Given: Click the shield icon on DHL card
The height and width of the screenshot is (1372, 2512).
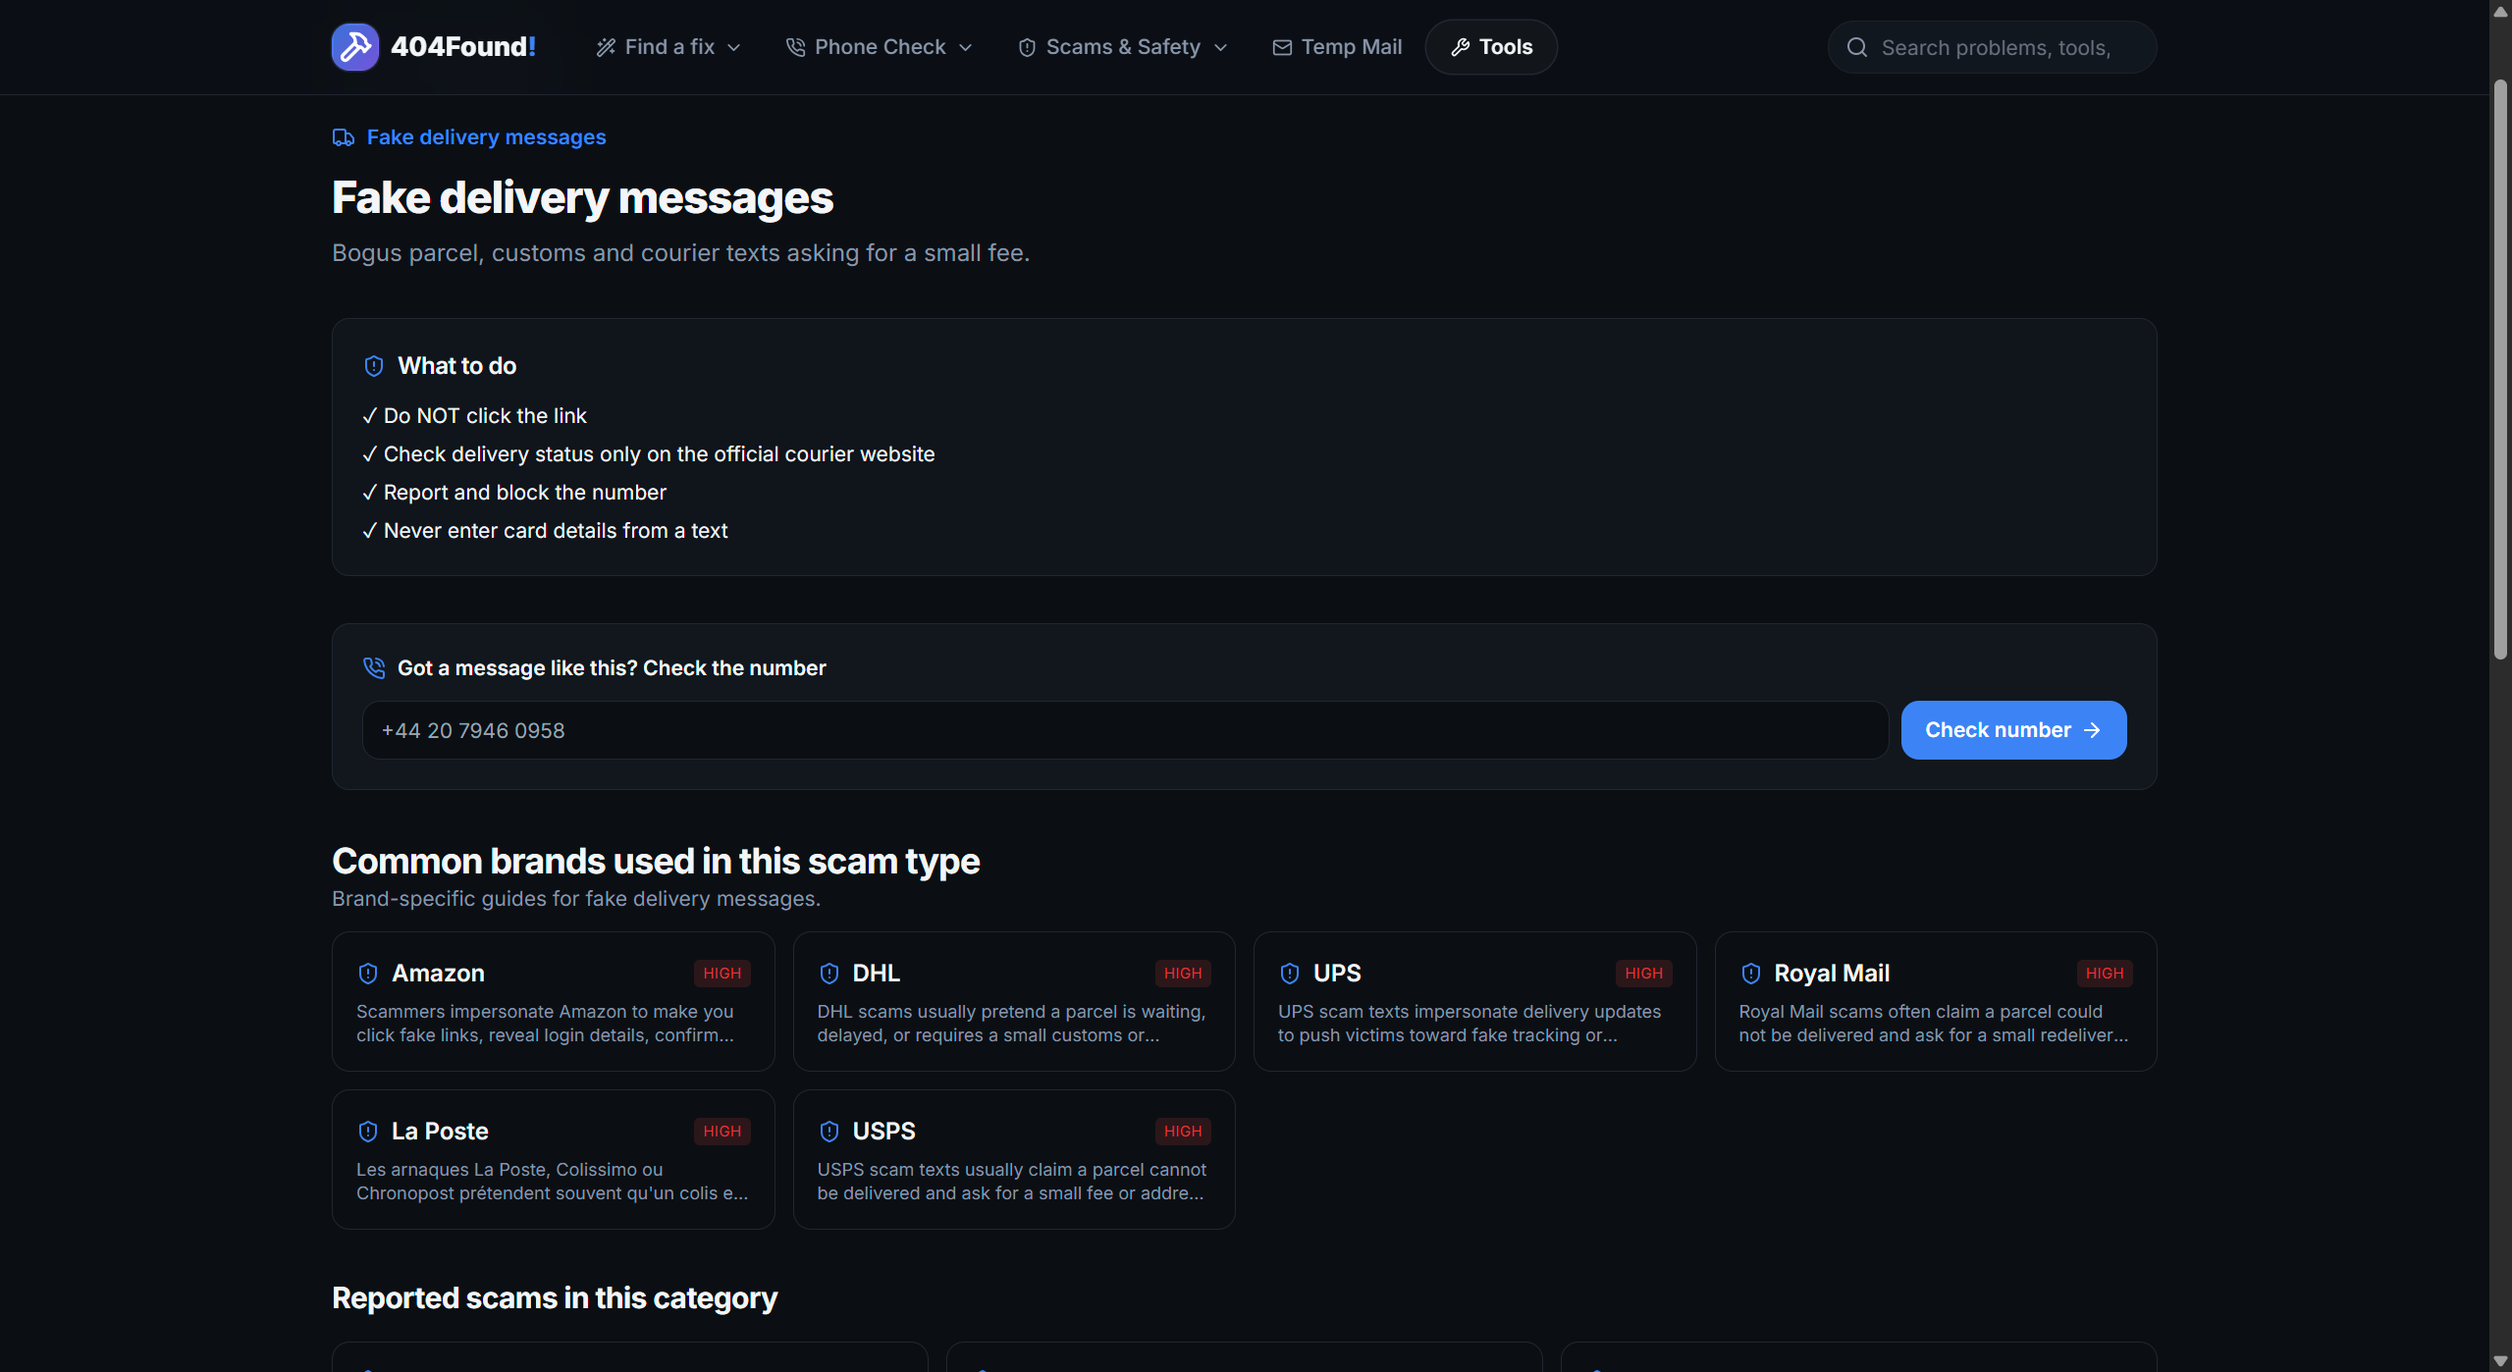Looking at the screenshot, I should 829,974.
